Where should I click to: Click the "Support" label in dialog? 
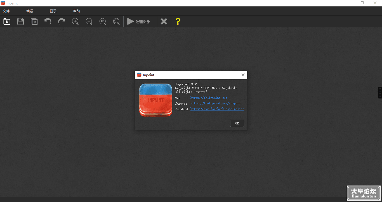point(181,104)
